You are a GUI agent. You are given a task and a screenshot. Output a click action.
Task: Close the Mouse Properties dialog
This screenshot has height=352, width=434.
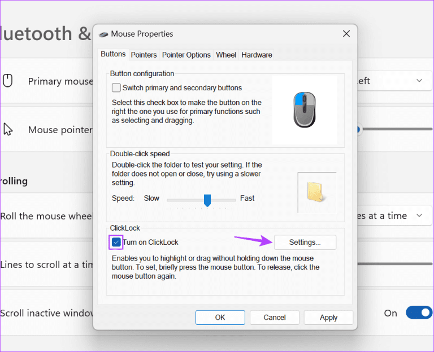(346, 34)
